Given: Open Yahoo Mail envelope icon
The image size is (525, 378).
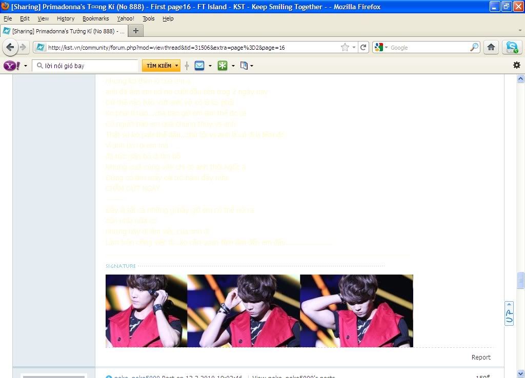Looking at the screenshot, I should click(x=199, y=66).
